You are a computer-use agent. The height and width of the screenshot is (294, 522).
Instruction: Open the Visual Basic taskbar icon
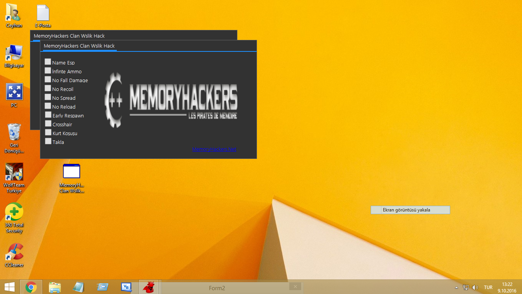click(x=126, y=287)
